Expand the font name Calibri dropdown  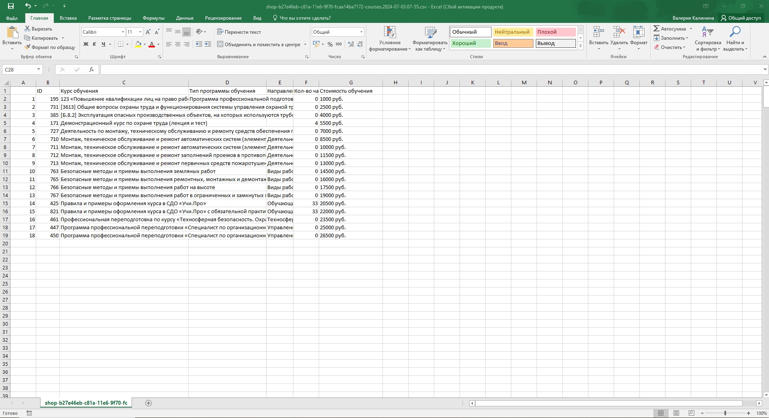pos(123,32)
